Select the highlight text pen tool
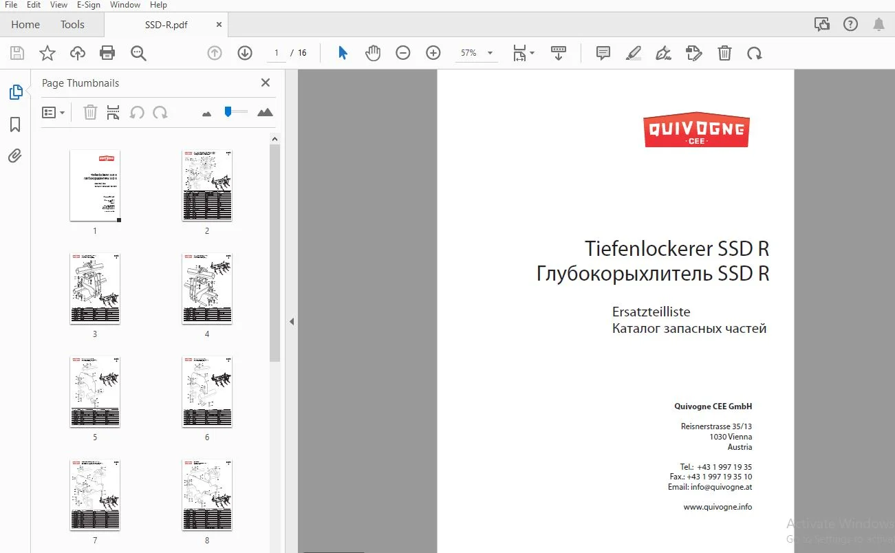Screen dimensions: 895x553 [x=634, y=53]
